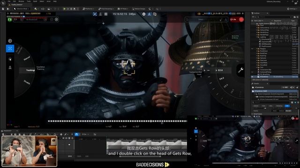Open the VP Roles dropdown
The width and height of the screenshot is (300, 168).
[x=123, y=9]
